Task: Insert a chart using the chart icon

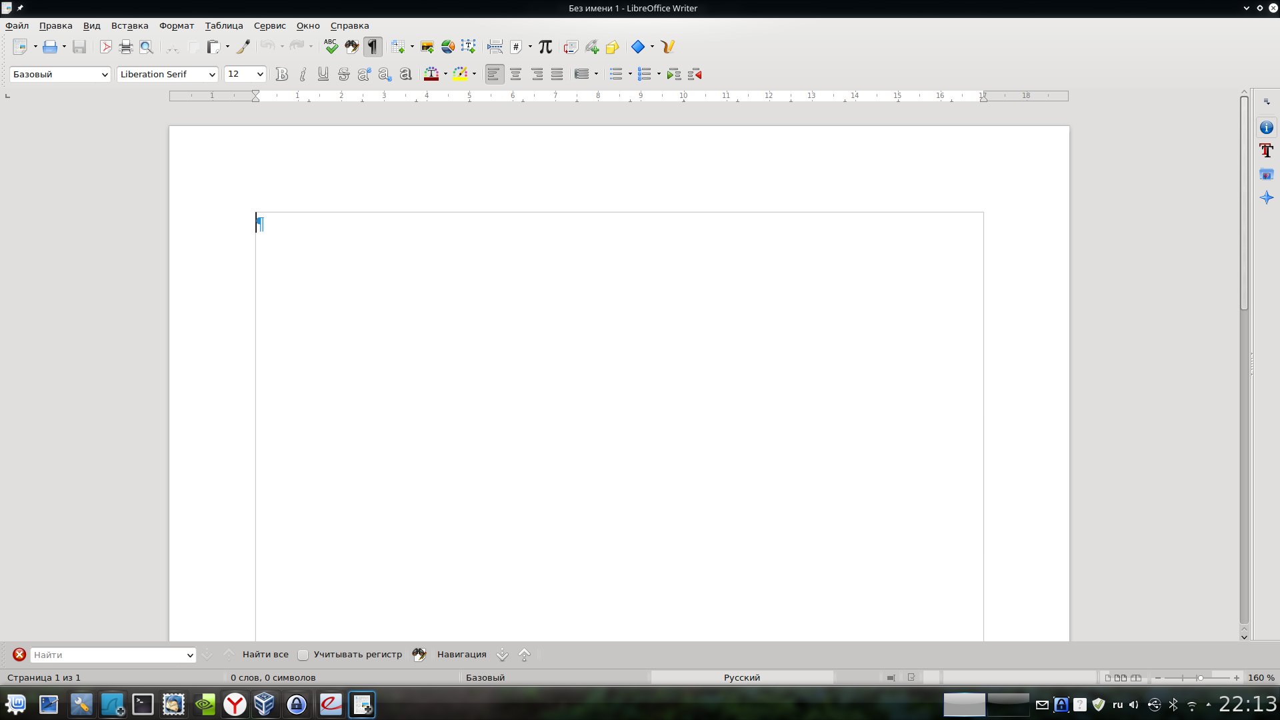Action: tap(448, 47)
